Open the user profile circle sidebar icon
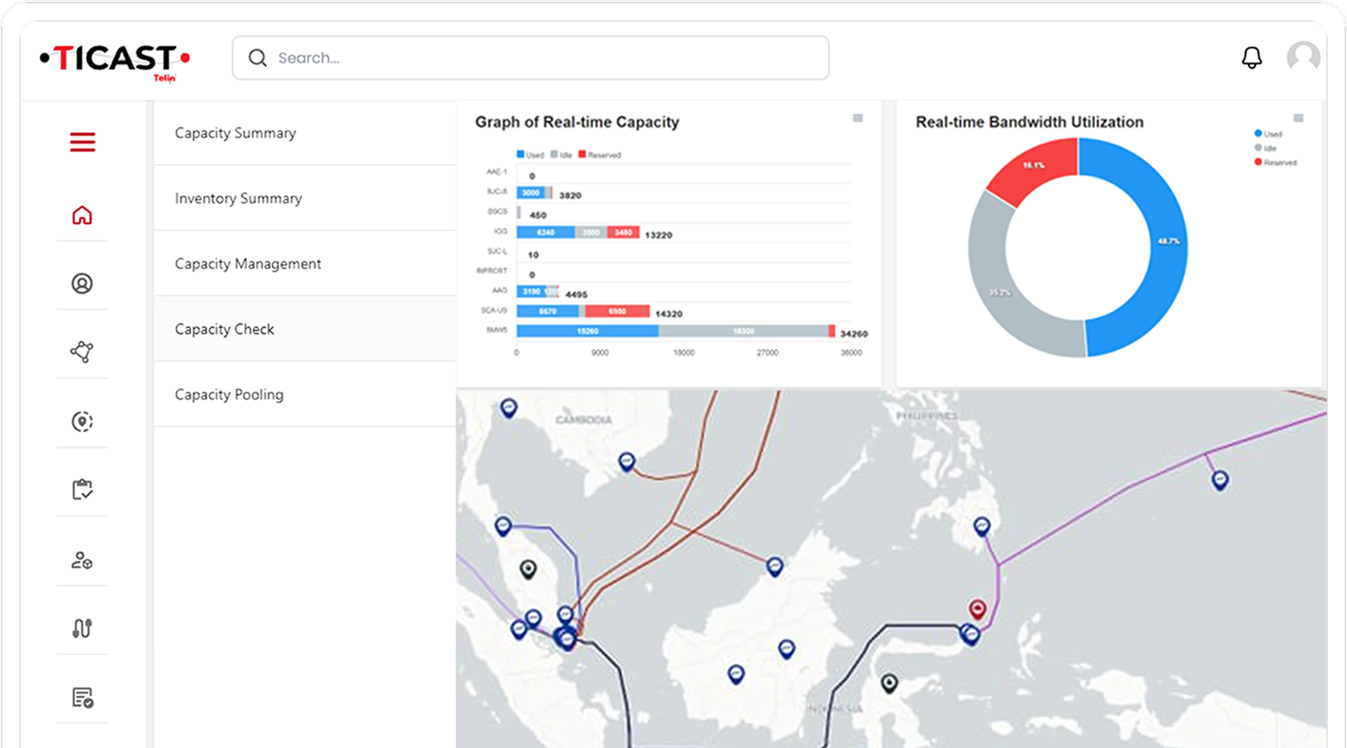This screenshot has width=1347, height=748. coord(82,284)
